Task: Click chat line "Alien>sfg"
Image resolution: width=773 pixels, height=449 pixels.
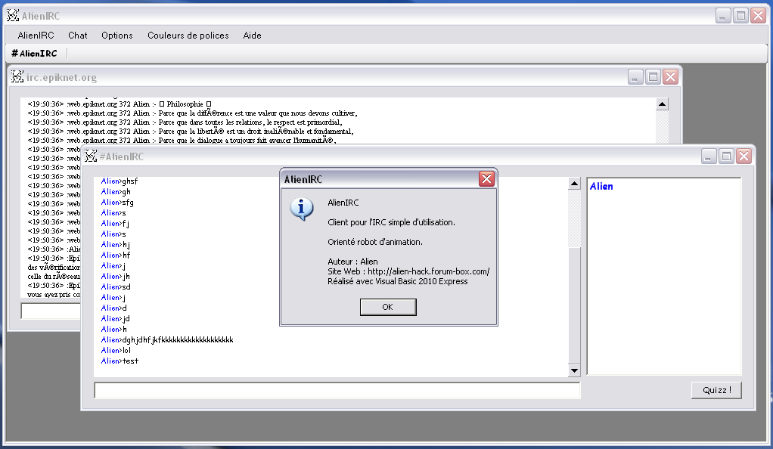Action: [x=117, y=202]
